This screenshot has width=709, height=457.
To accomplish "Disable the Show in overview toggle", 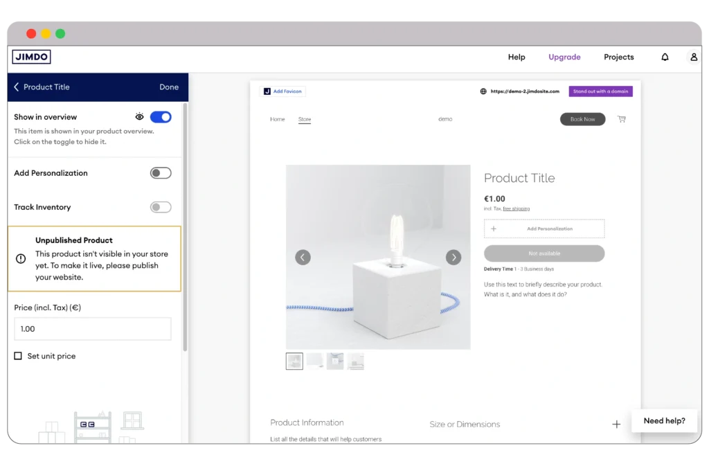I will pyautogui.click(x=161, y=117).
